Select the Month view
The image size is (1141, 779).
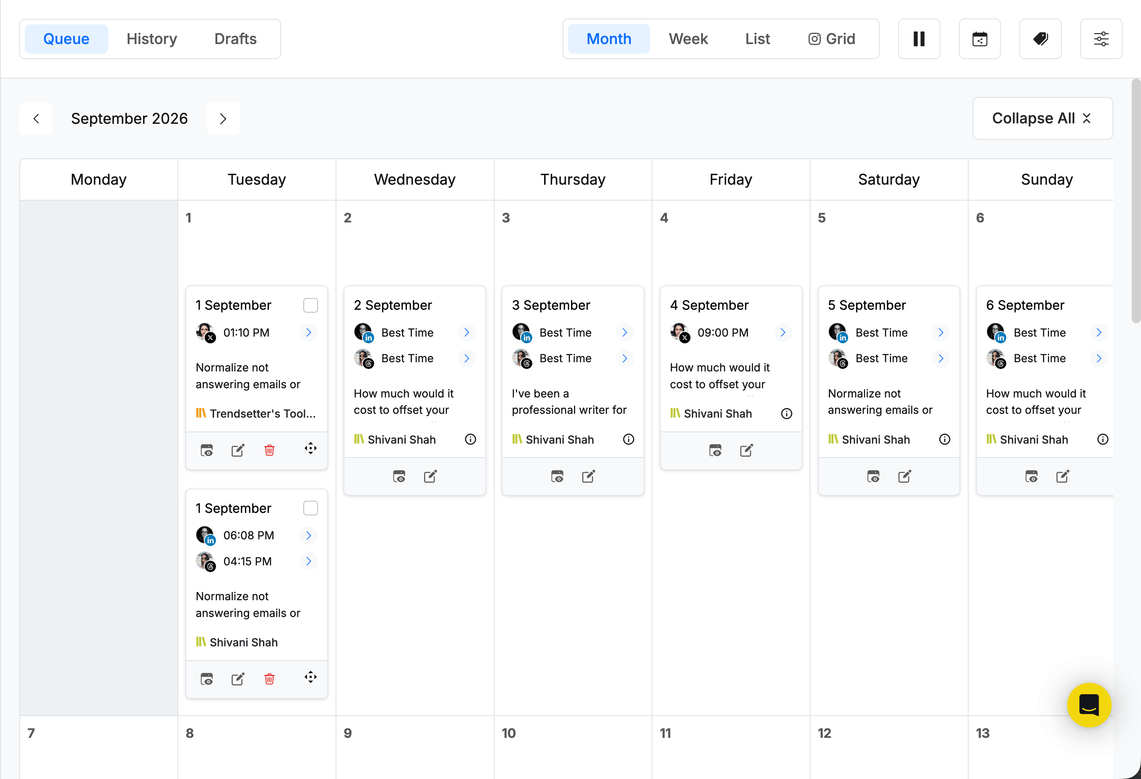tap(609, 39)
